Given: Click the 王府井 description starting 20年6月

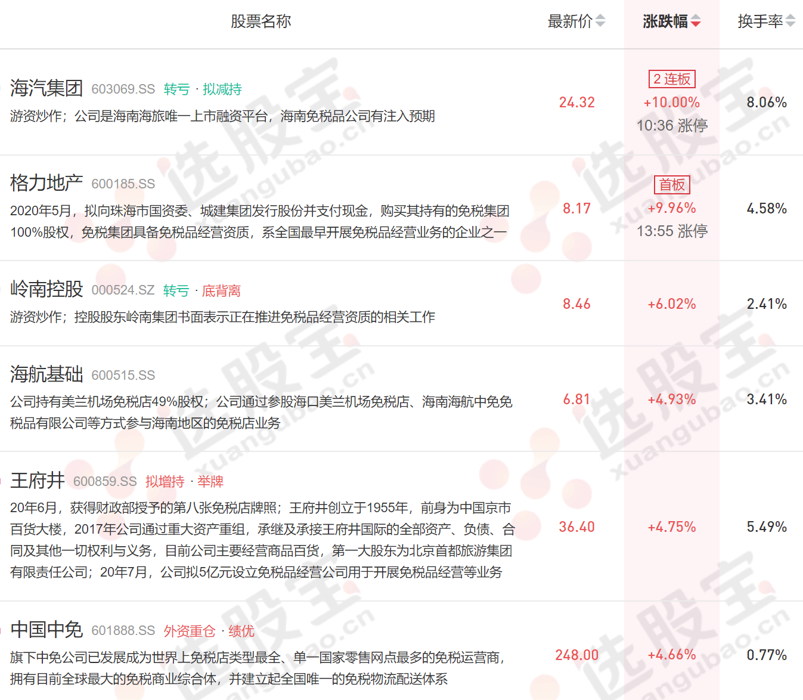Looking at the screenshot, I should (x=262, y=540).
